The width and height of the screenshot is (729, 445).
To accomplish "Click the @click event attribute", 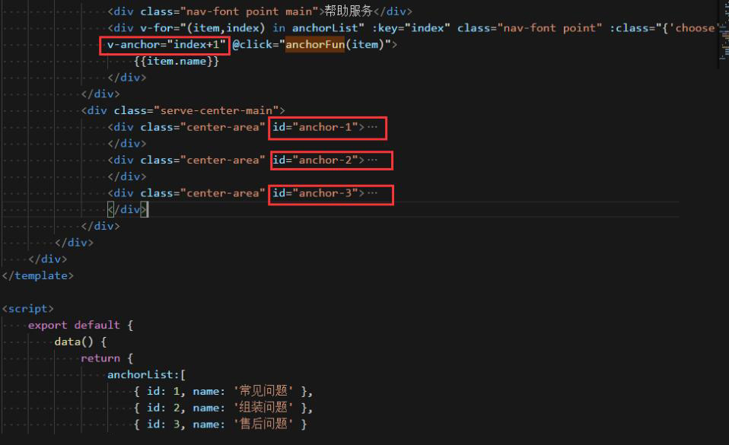I will [x=311, y=44].
